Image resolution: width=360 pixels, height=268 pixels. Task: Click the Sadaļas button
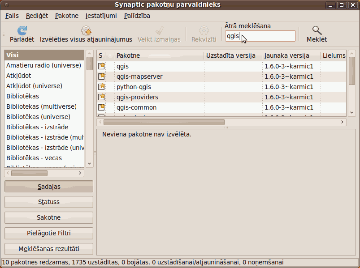point(49,187)
